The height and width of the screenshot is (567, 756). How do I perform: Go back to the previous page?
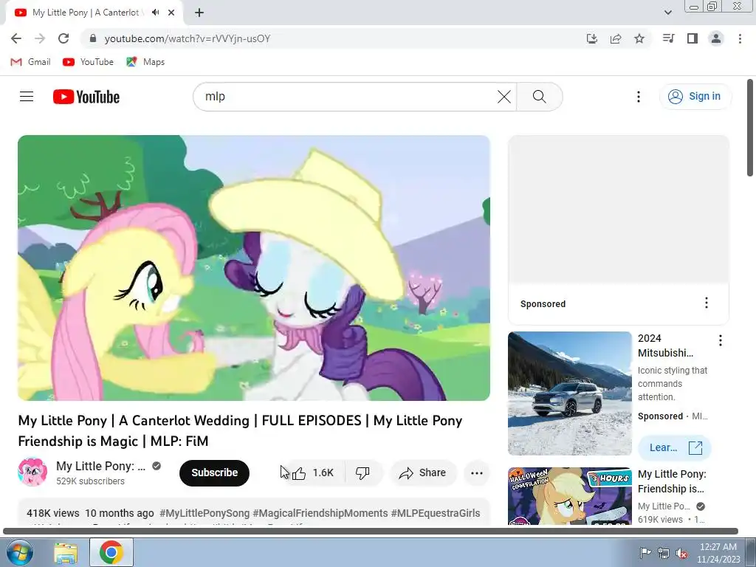tap(16, 38)
